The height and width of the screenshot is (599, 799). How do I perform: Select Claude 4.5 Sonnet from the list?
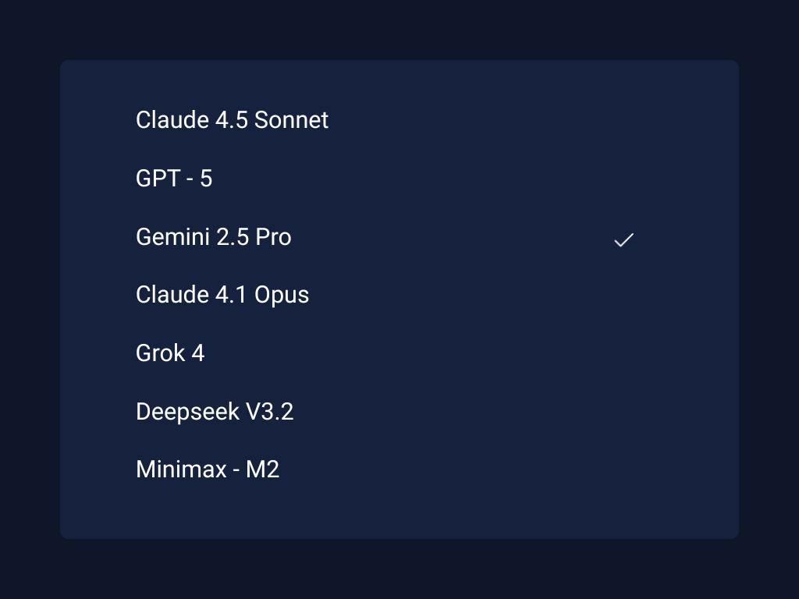coord(232,120)
